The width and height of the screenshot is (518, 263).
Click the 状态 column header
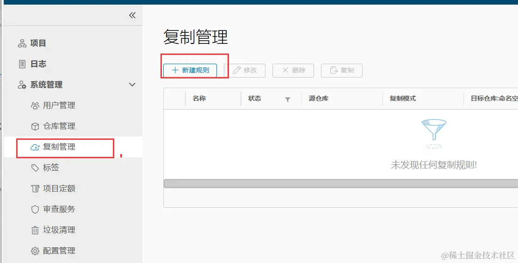coord(255,99)
